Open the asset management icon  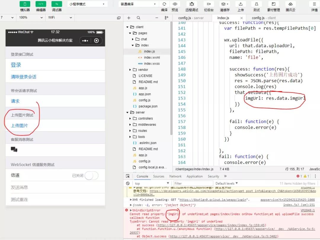tap(273, 4)
